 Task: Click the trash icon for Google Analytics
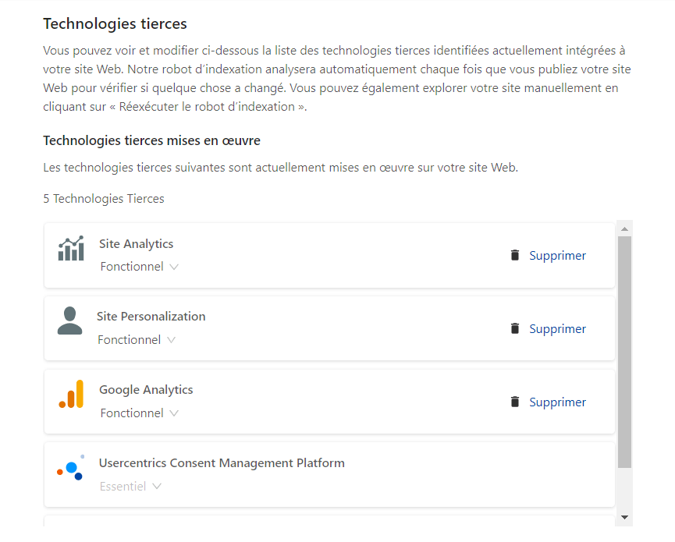(515, 402)
